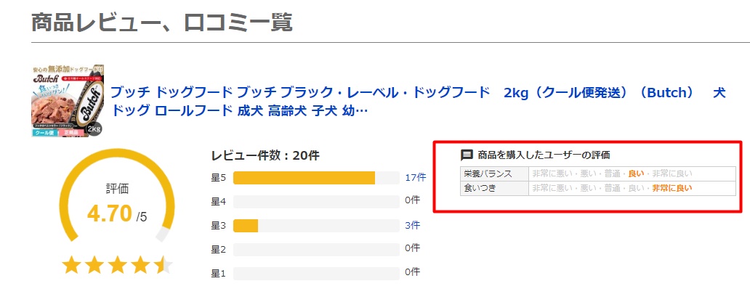750x302 pixels.
Task: Click the speech bubble icon beside user ratings
Action: 467,155
